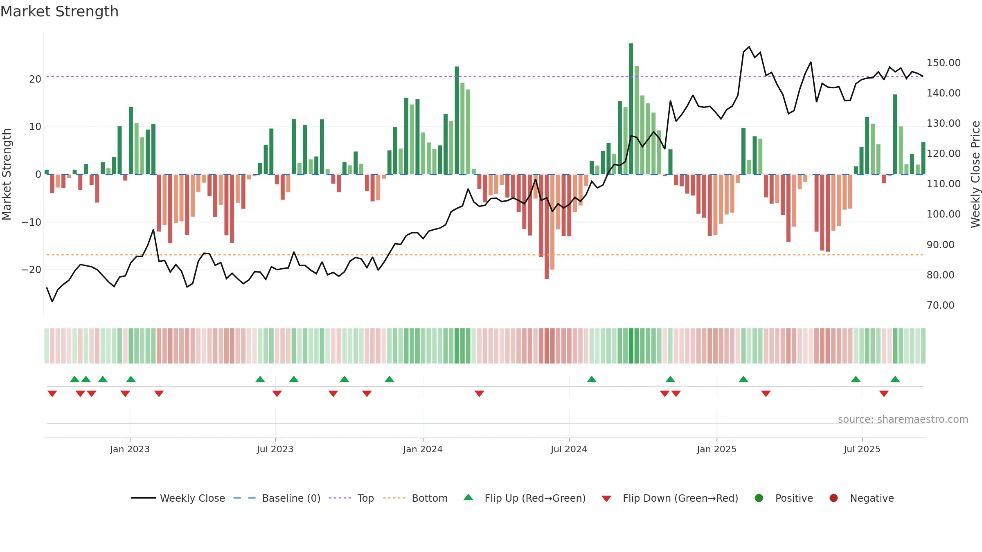
Task: Click the Market Strength chart title
Action: (x=59, y=11)
